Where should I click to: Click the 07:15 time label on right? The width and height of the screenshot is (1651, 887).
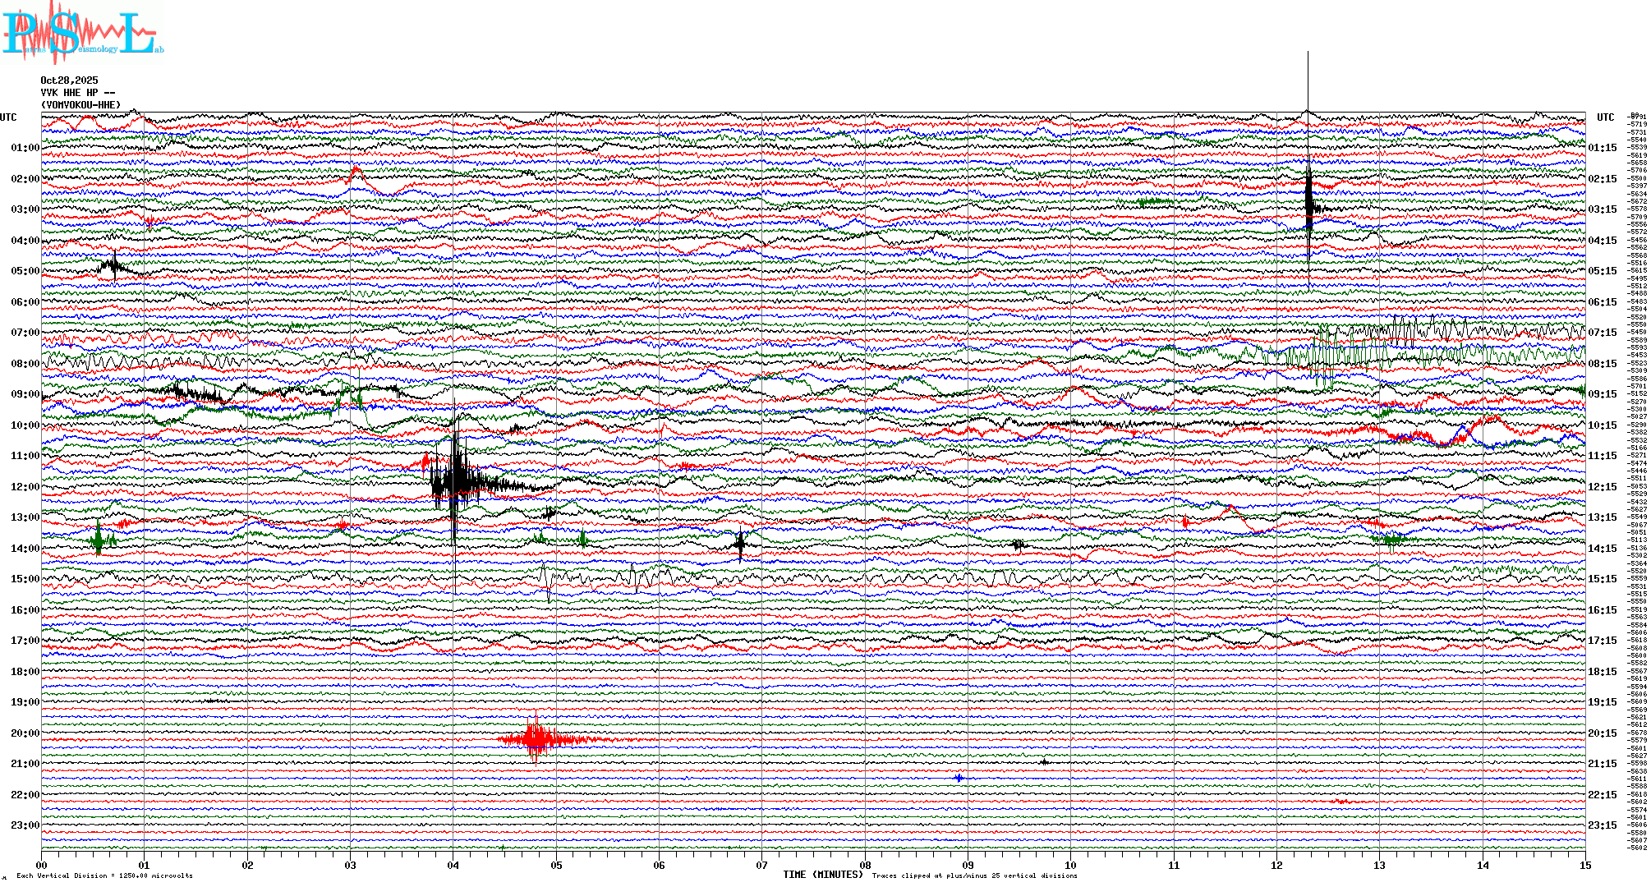click(x=1602, y=333)
